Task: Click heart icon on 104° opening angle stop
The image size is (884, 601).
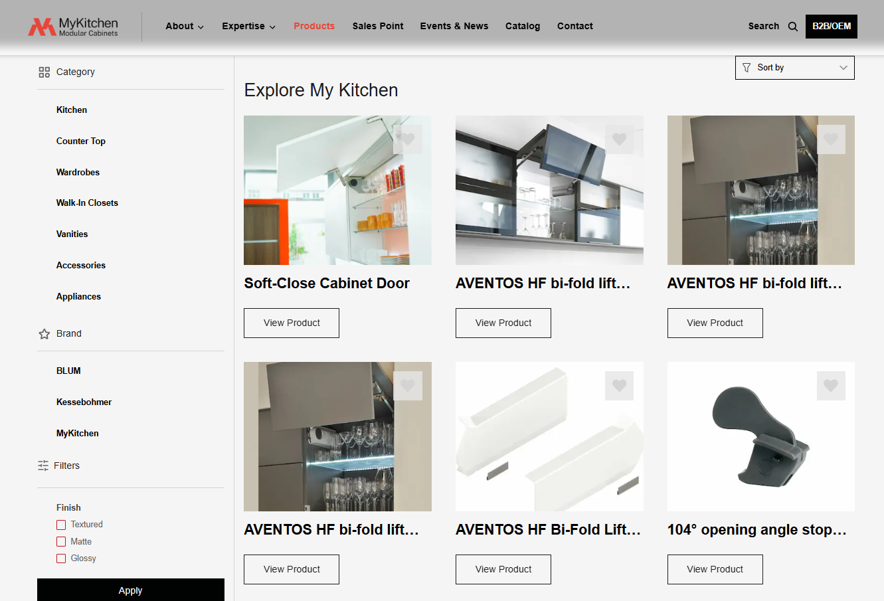Action: tap(831, 386)
